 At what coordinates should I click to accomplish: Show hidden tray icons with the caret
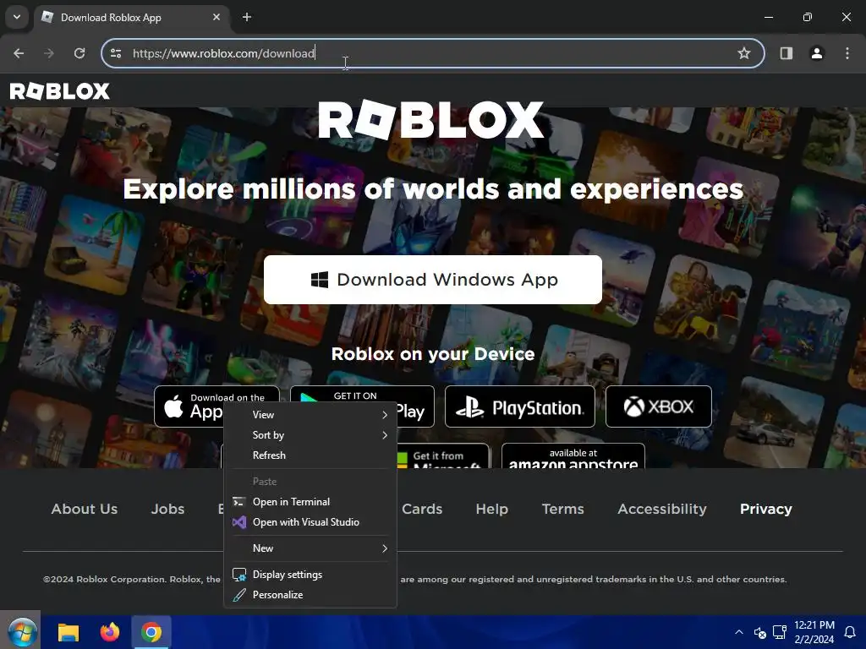click(739, 632)
